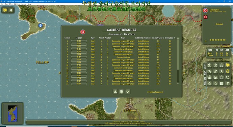Switch to the MAP tab
The image size is (233, 127).
coord(205,73)
